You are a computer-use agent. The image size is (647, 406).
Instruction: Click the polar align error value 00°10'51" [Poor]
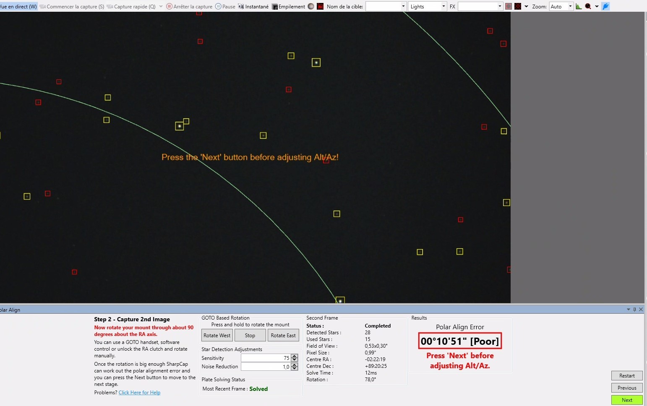pyautogui.click(x=460, y=341)
